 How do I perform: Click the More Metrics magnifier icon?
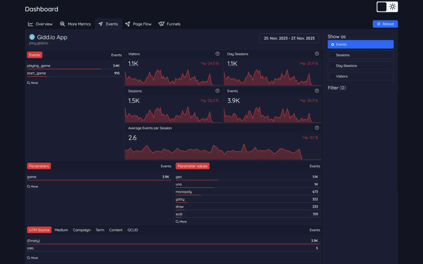pos(62,24)
